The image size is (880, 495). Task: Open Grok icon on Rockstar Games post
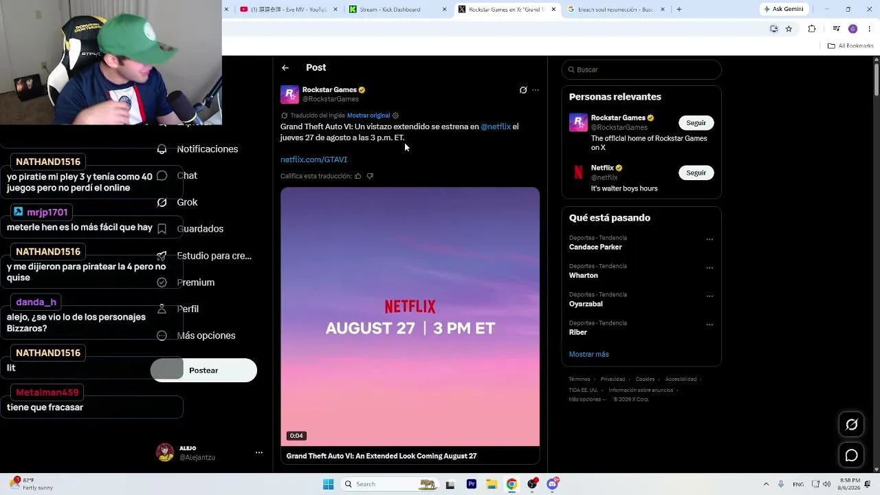(523, 90)
